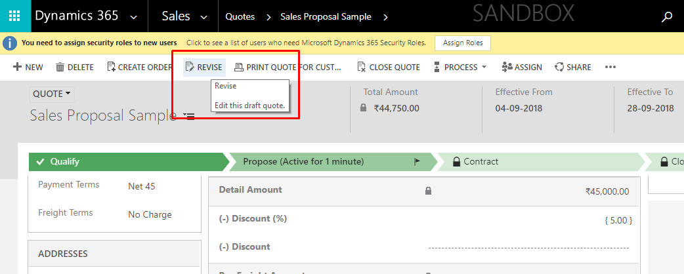Select the Qualify process stage
This screenshot has width=684, height=274.
click(x=129, y=162)
